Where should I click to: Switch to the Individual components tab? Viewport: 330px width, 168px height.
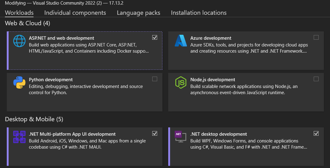(x=75, y=13)
